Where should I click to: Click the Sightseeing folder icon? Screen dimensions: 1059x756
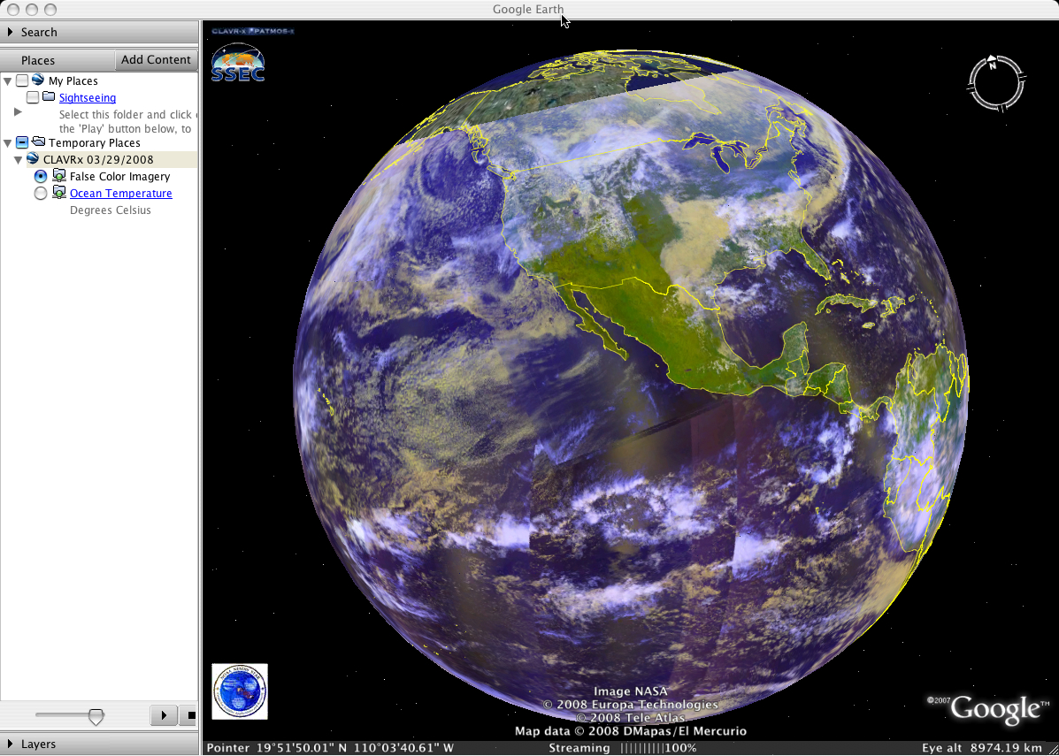[x=49, y=97]
